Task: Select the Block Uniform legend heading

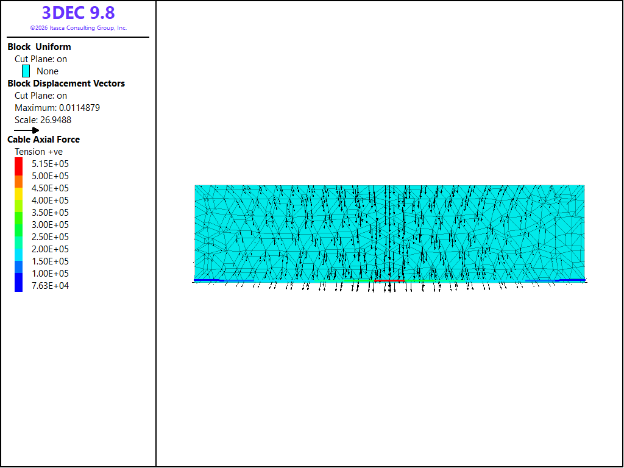Action: 39,47
